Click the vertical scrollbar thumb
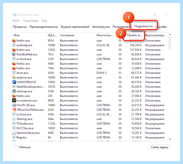This screenshot has height=164, width=183. click(170, 43)
